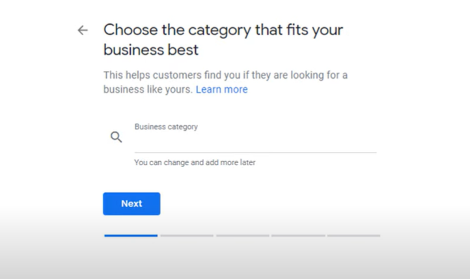This screenshot has width=470, height=279.
Task: Click the active blue progress segment
Action: coord(131,235)
